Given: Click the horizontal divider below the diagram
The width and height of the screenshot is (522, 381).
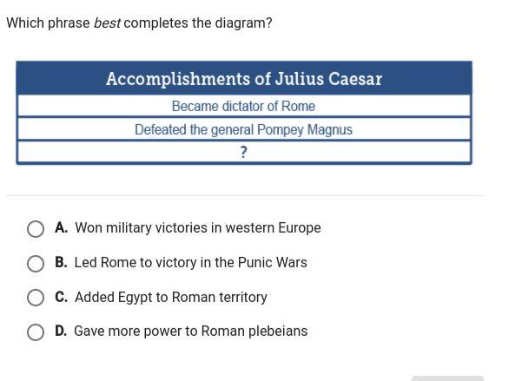Looking at the screenshot, I should tap(245, 196).
